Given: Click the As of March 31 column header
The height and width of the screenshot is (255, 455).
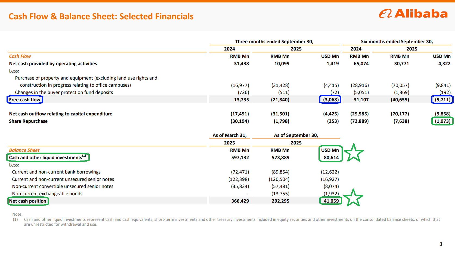Looking at the screenshot, I should coord(229,135).
